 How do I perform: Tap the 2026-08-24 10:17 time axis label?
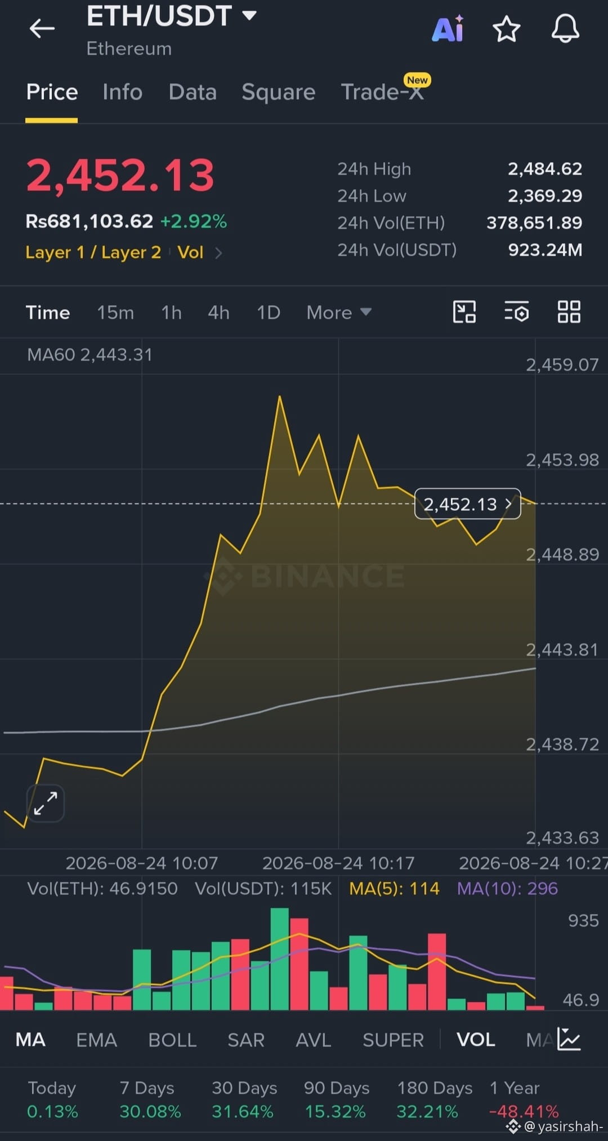pyautogui.click(x=338, y=863)
